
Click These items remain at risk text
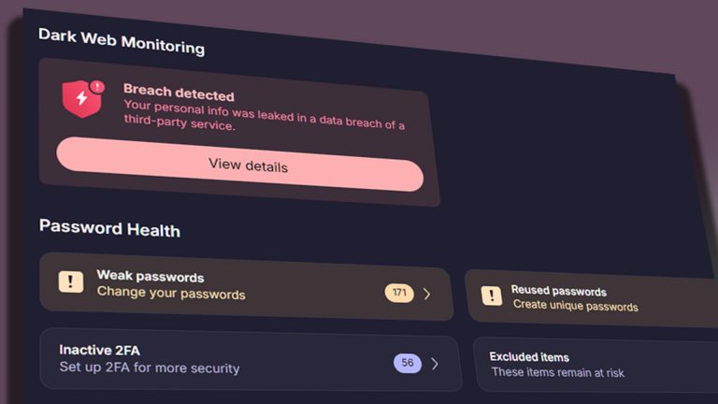pos(557,372)
